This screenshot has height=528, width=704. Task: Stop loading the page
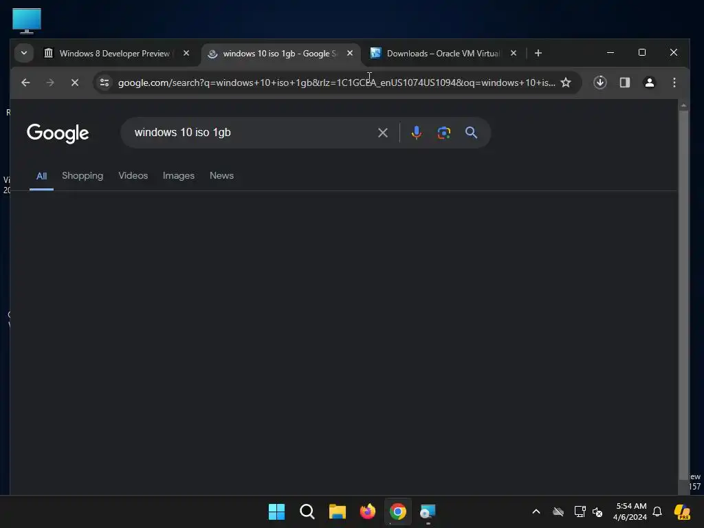click(x=75, y=82)
